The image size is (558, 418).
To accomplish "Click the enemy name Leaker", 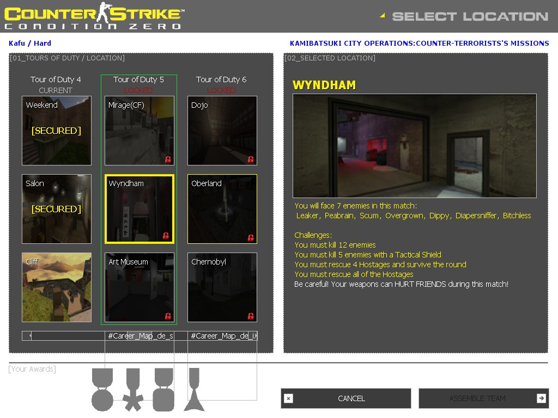I will pos(308,216).
